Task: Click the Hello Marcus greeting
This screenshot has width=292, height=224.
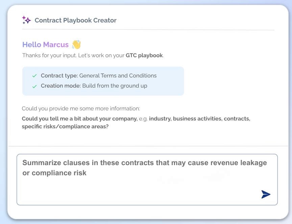Action: point(45,44)
